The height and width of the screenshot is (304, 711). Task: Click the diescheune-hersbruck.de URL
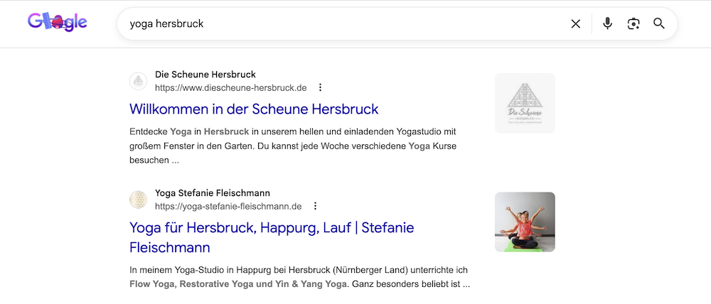click(x=230, y=87)
